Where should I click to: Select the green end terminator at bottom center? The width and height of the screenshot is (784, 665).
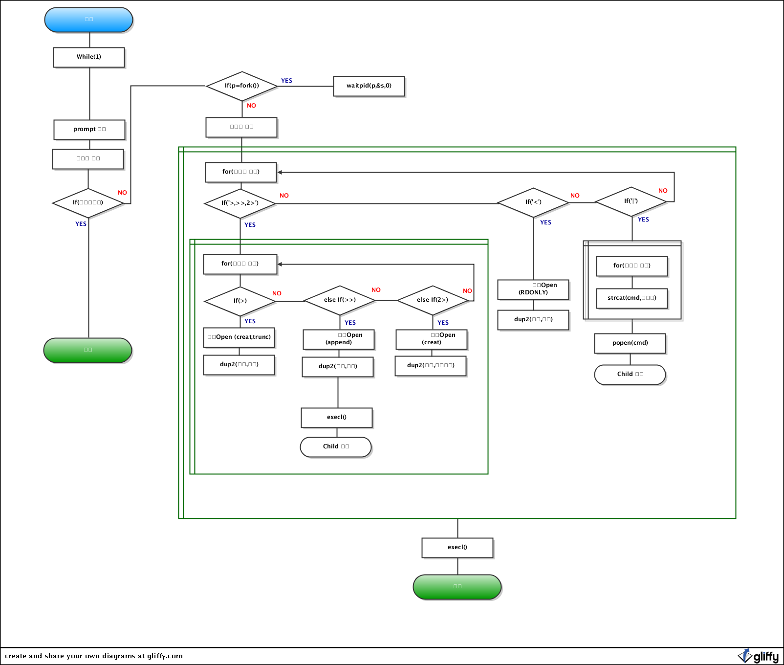click(457, 586)
